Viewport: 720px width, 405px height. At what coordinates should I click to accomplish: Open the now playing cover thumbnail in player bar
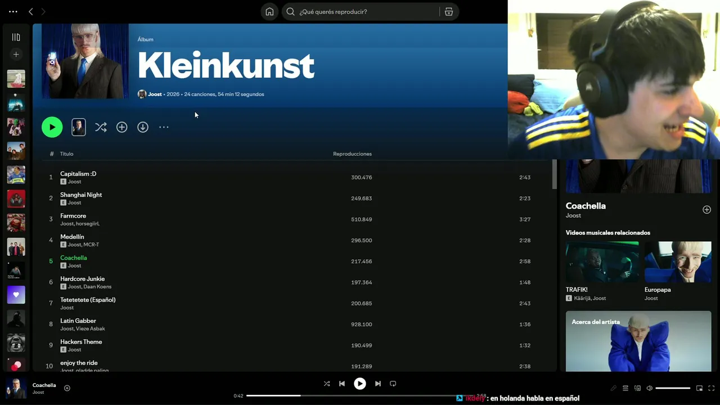pos(16,388)
